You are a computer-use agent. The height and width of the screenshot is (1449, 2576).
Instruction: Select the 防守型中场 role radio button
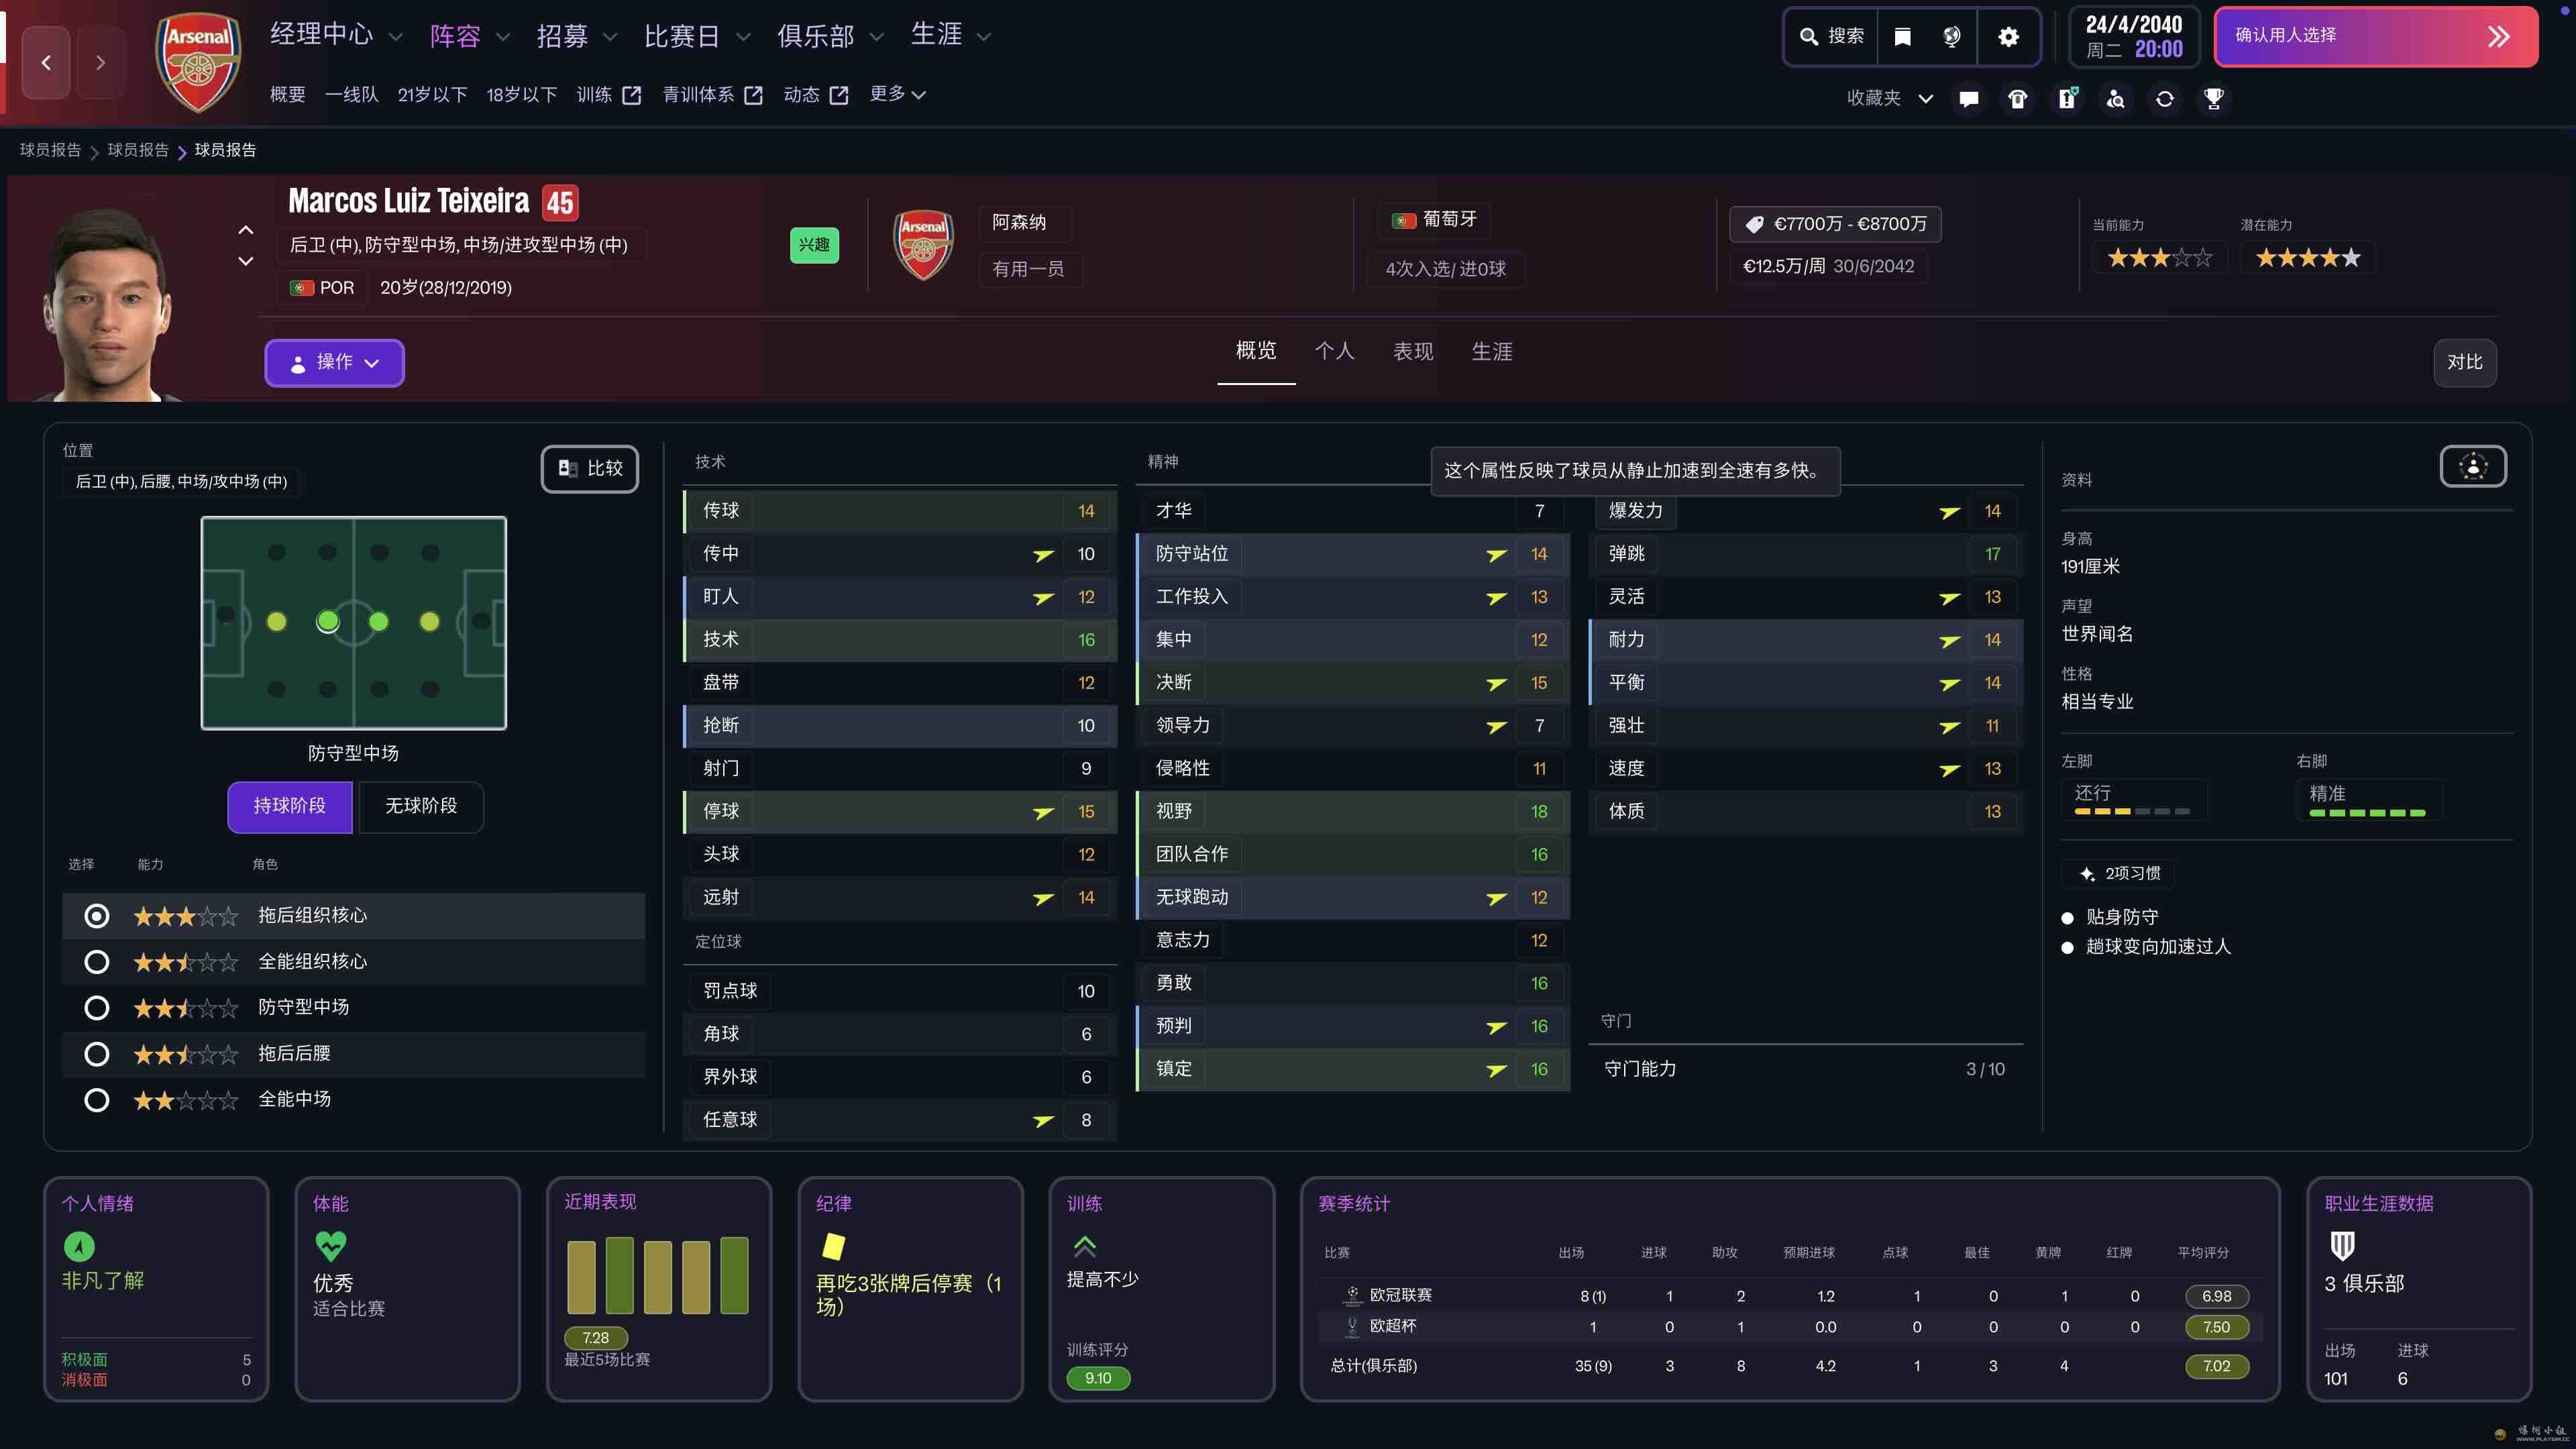tap(97, 1008)
